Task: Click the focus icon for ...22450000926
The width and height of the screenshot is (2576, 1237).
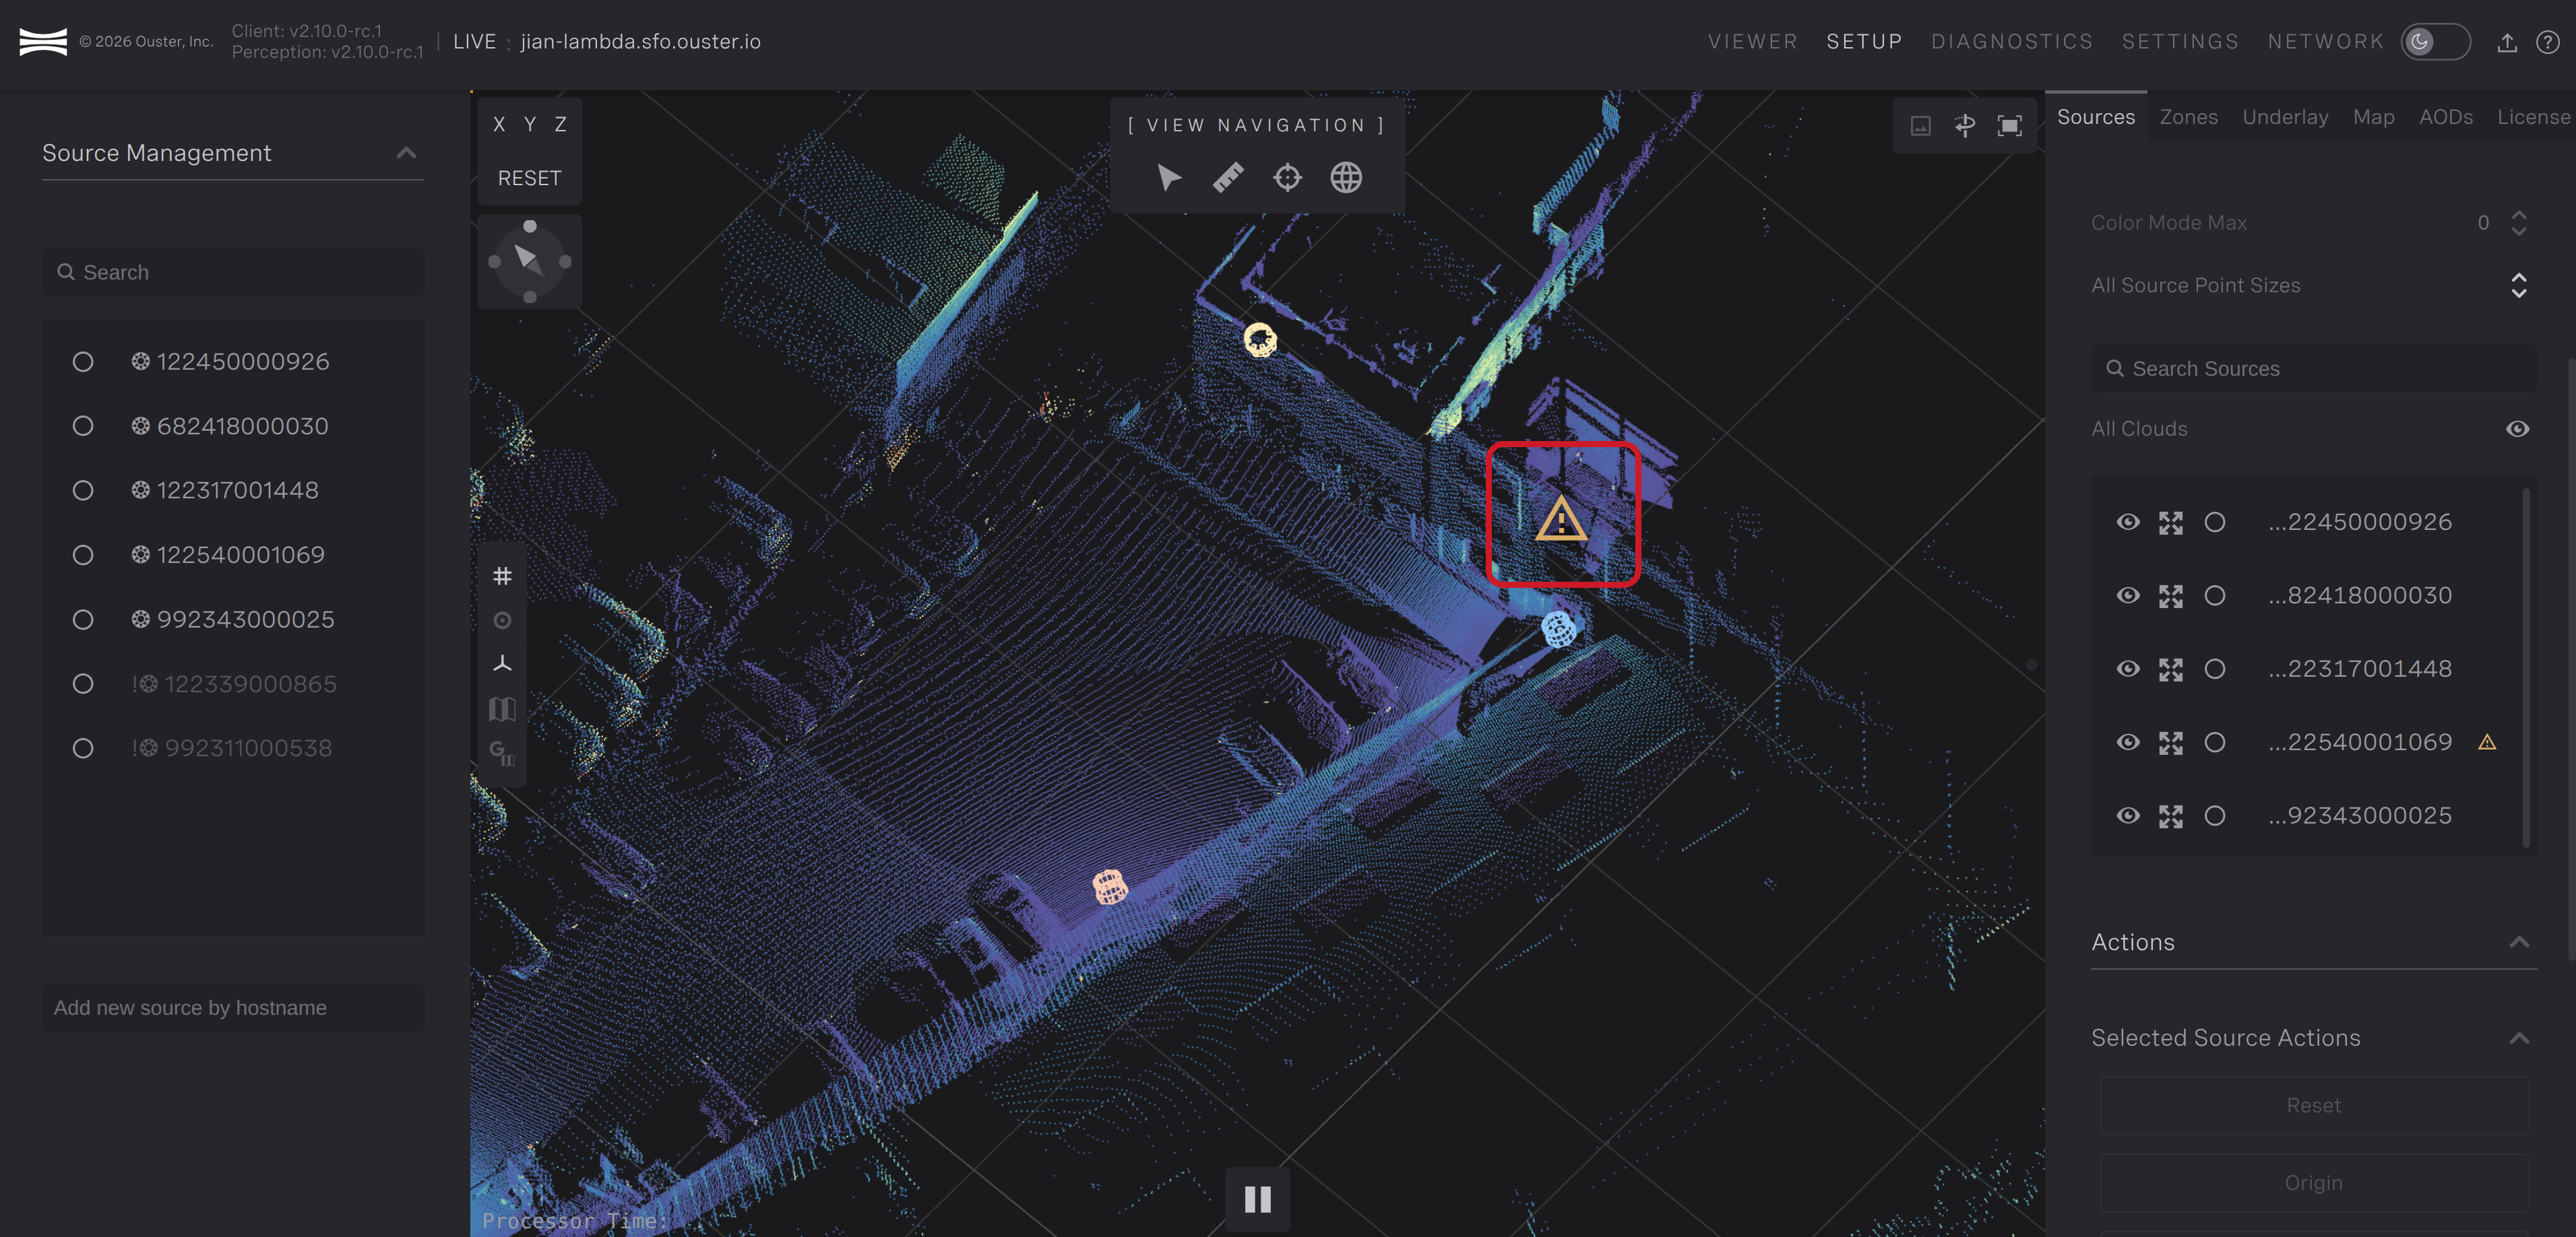Action: (x=2171, y=523)
